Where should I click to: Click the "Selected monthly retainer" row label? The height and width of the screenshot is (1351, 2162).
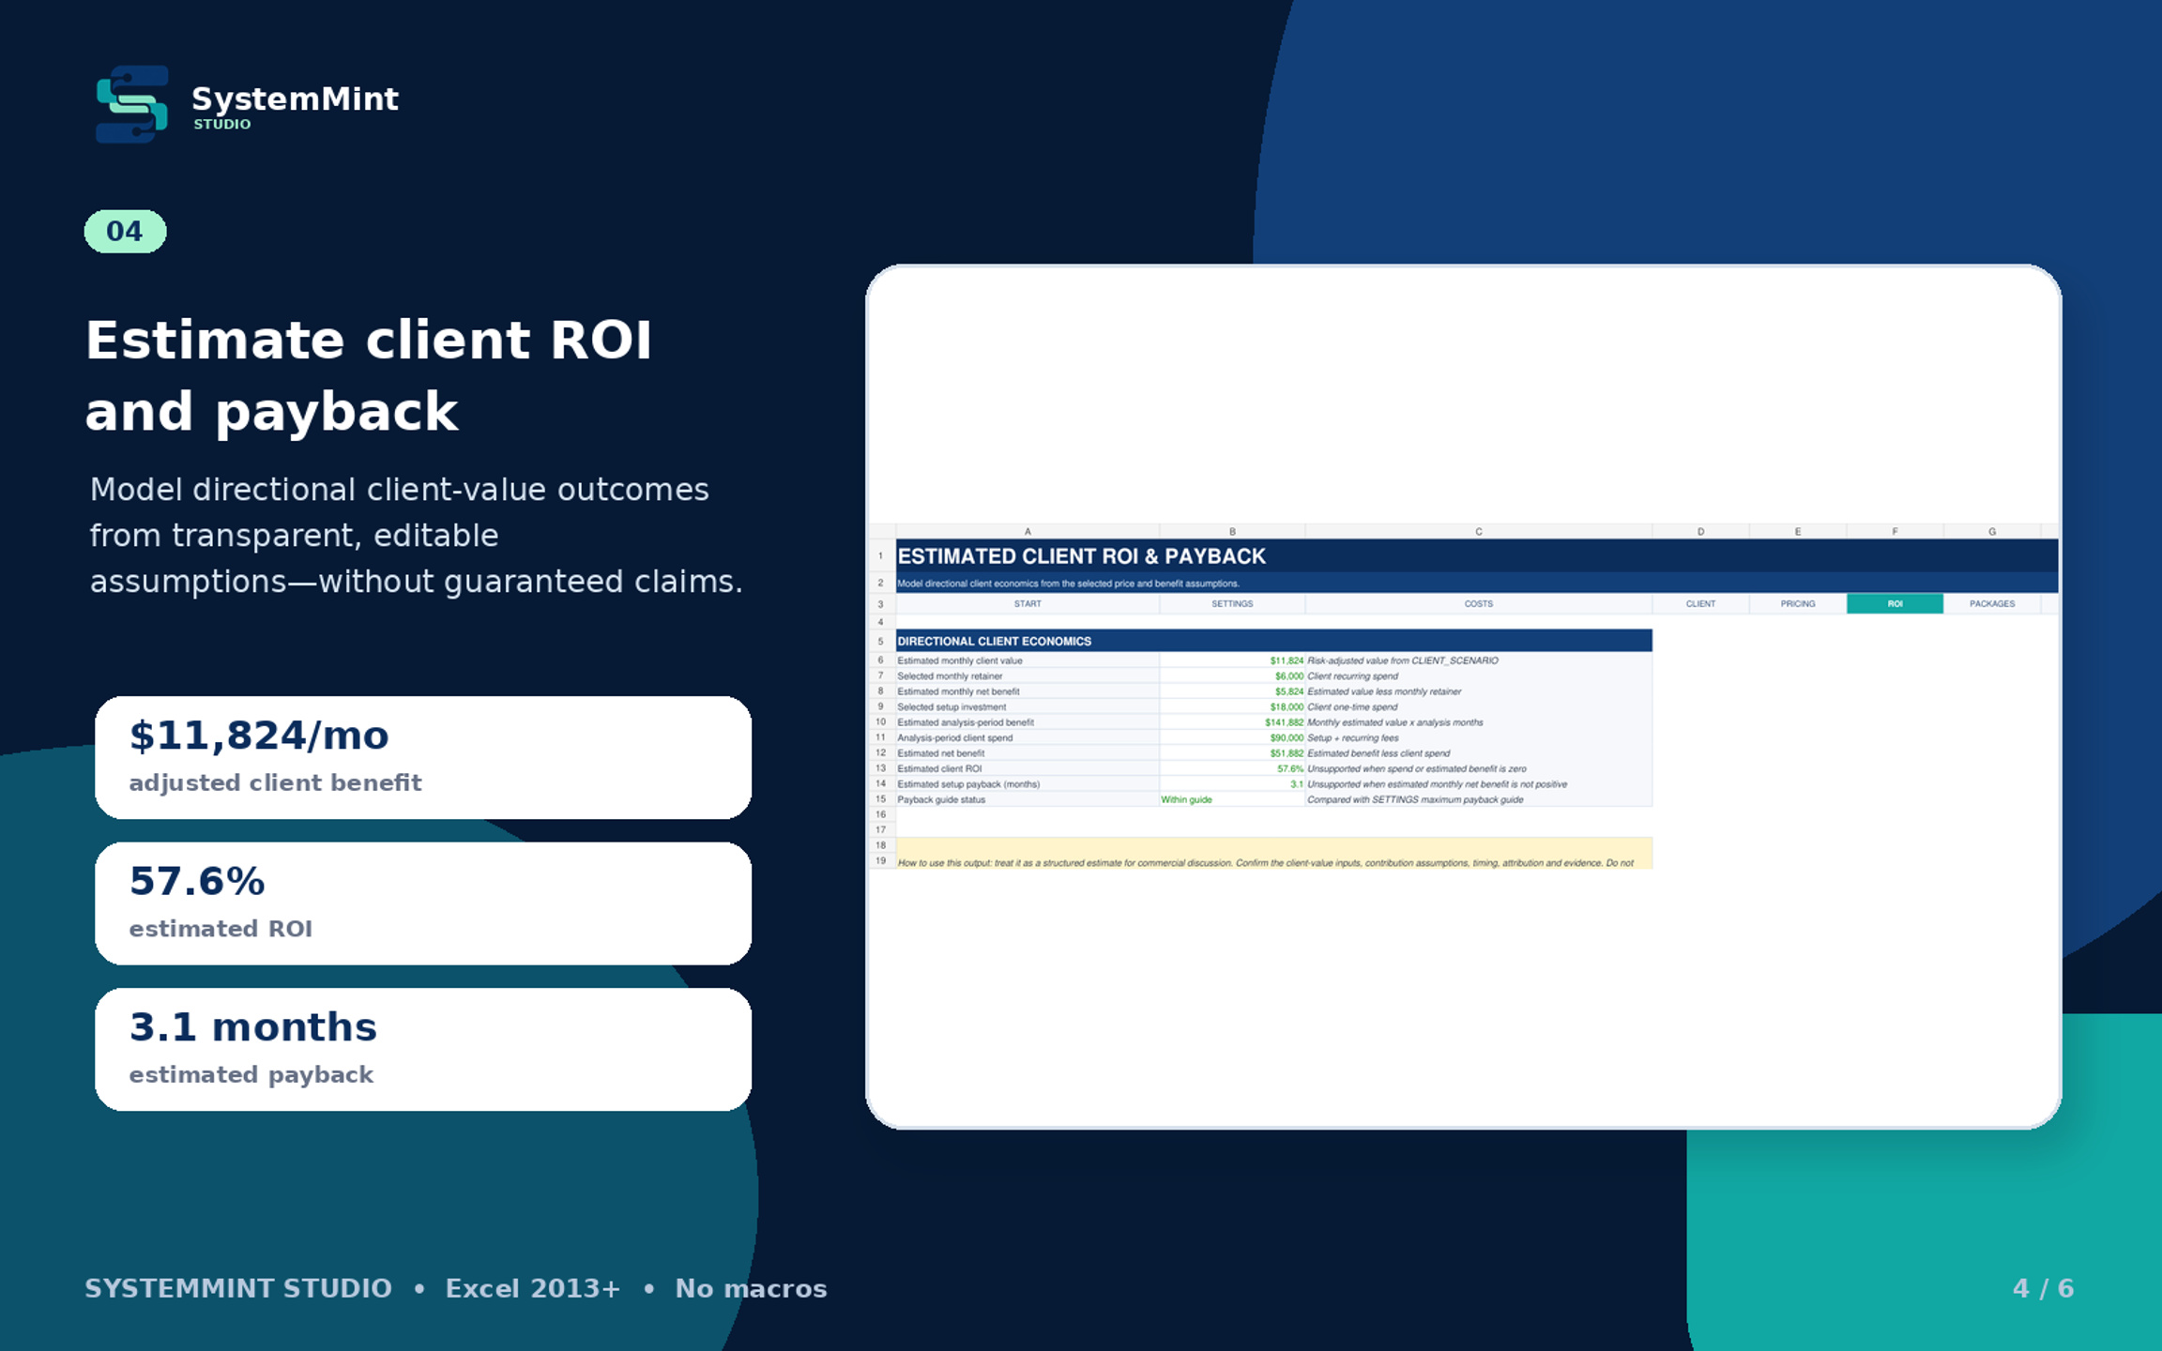point(1028,676)
